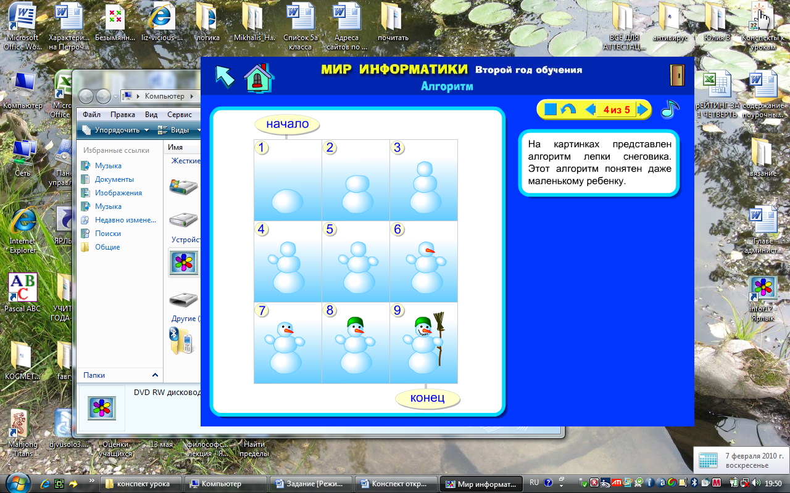This screenshot has height=493, width=790.
Task: Click the Имя column header
Action: [x=175, y=148]
